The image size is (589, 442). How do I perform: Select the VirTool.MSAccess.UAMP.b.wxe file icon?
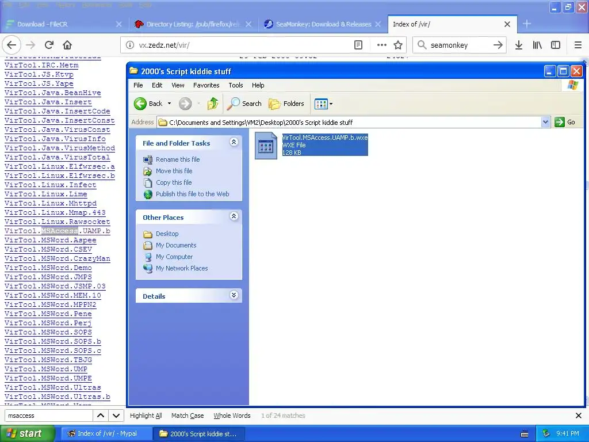pyautogui.click(x=266, y=145)
